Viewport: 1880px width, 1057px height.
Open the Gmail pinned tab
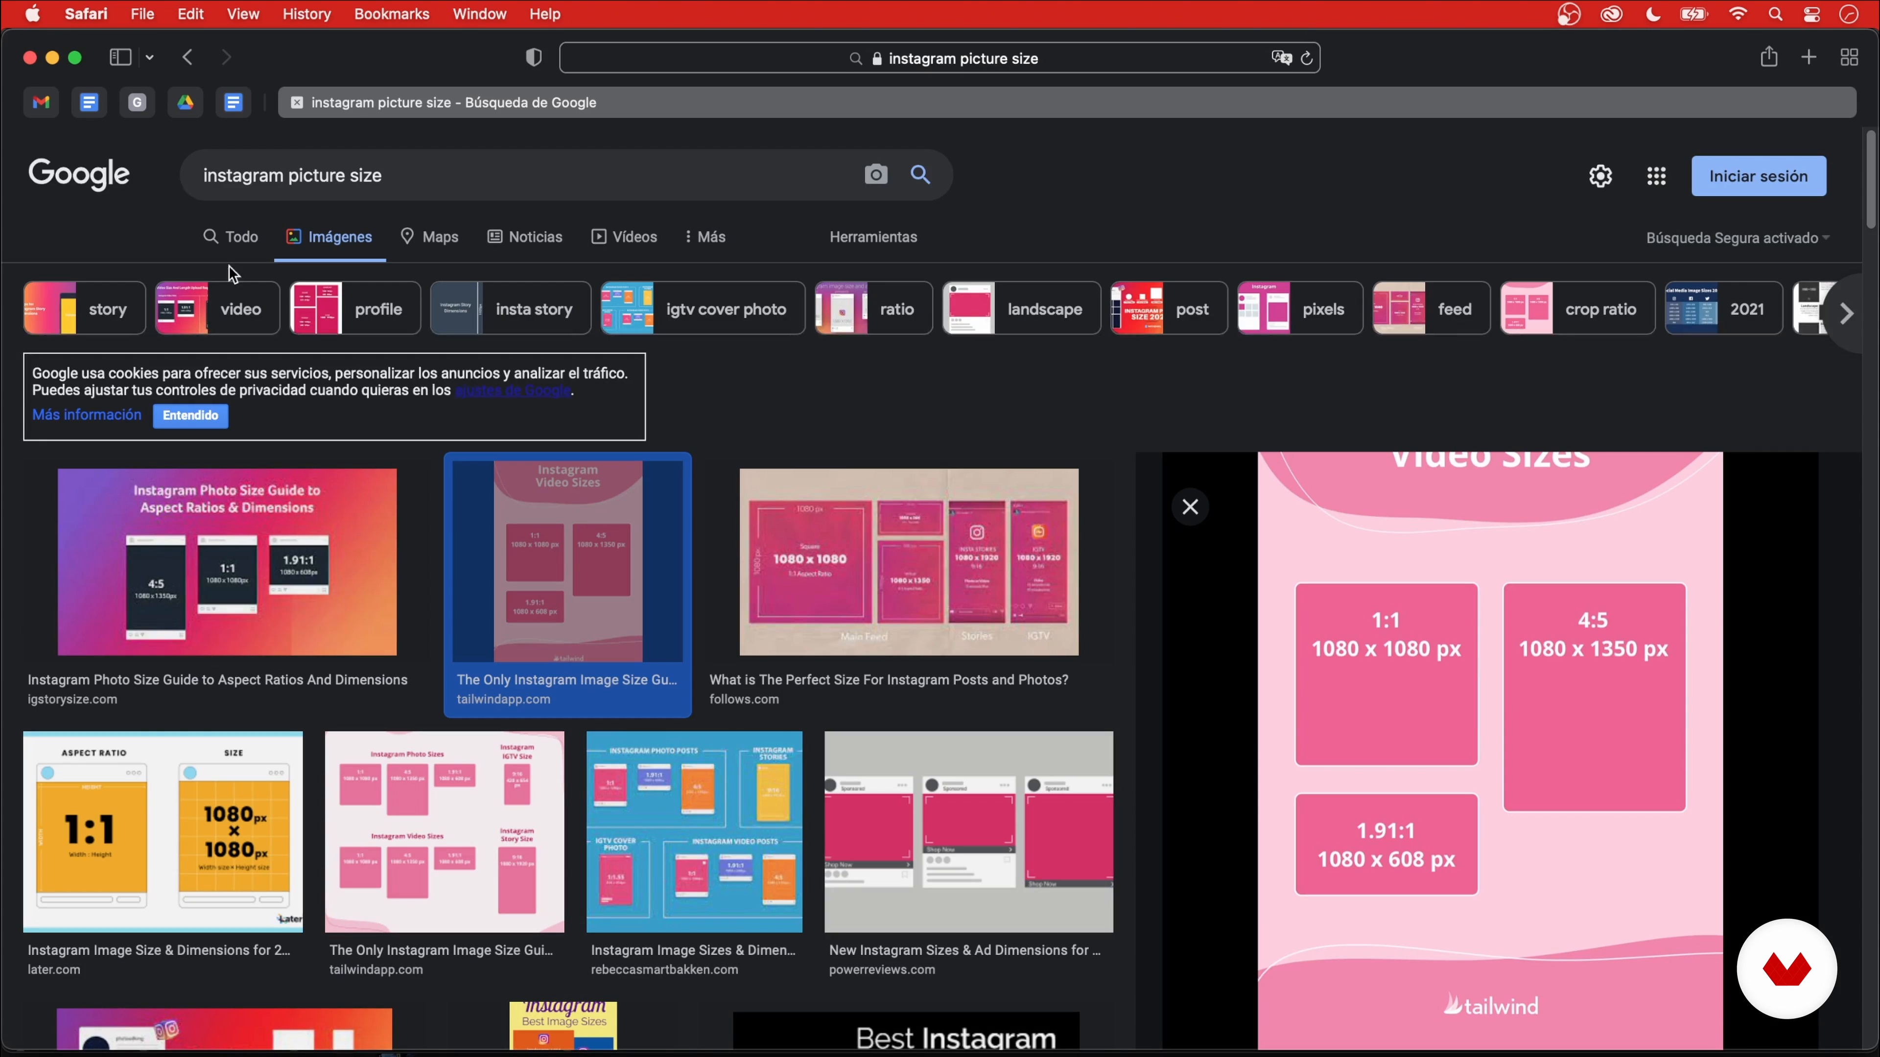(x=41, y=103)
